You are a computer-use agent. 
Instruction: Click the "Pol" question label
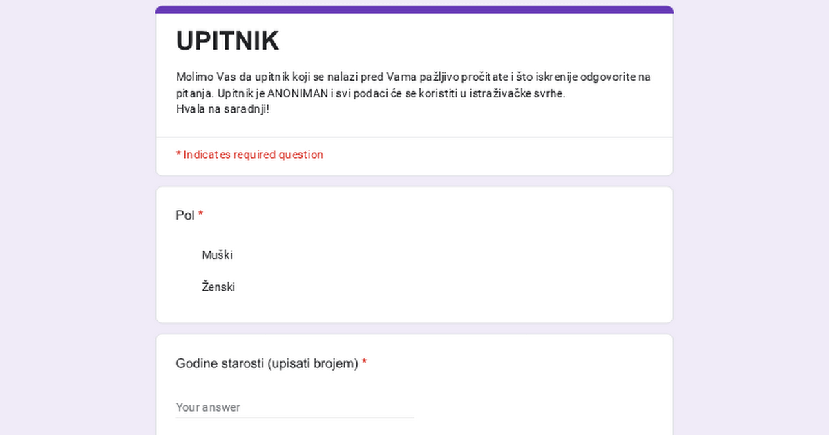185,215
